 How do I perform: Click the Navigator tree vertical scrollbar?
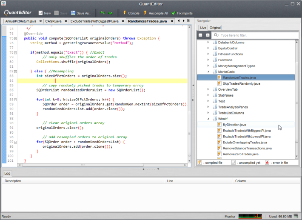296,102
